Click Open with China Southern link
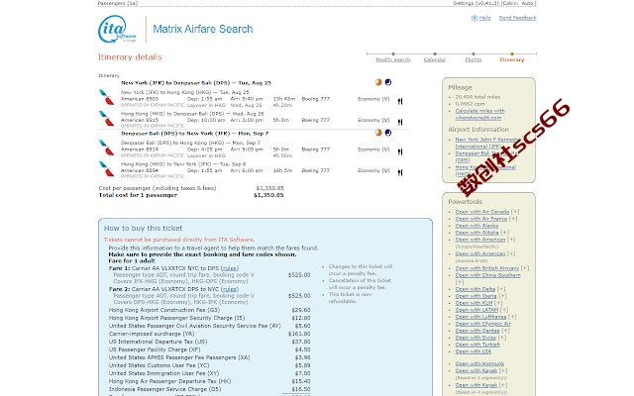The height and width of the screenshot is (396, 634). (x=488, y=275)
